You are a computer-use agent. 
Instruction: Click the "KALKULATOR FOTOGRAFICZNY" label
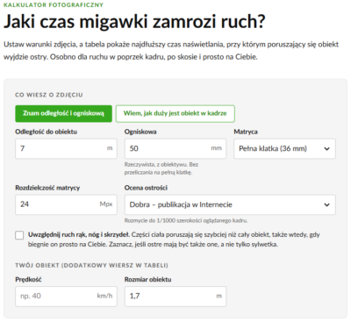54,5
